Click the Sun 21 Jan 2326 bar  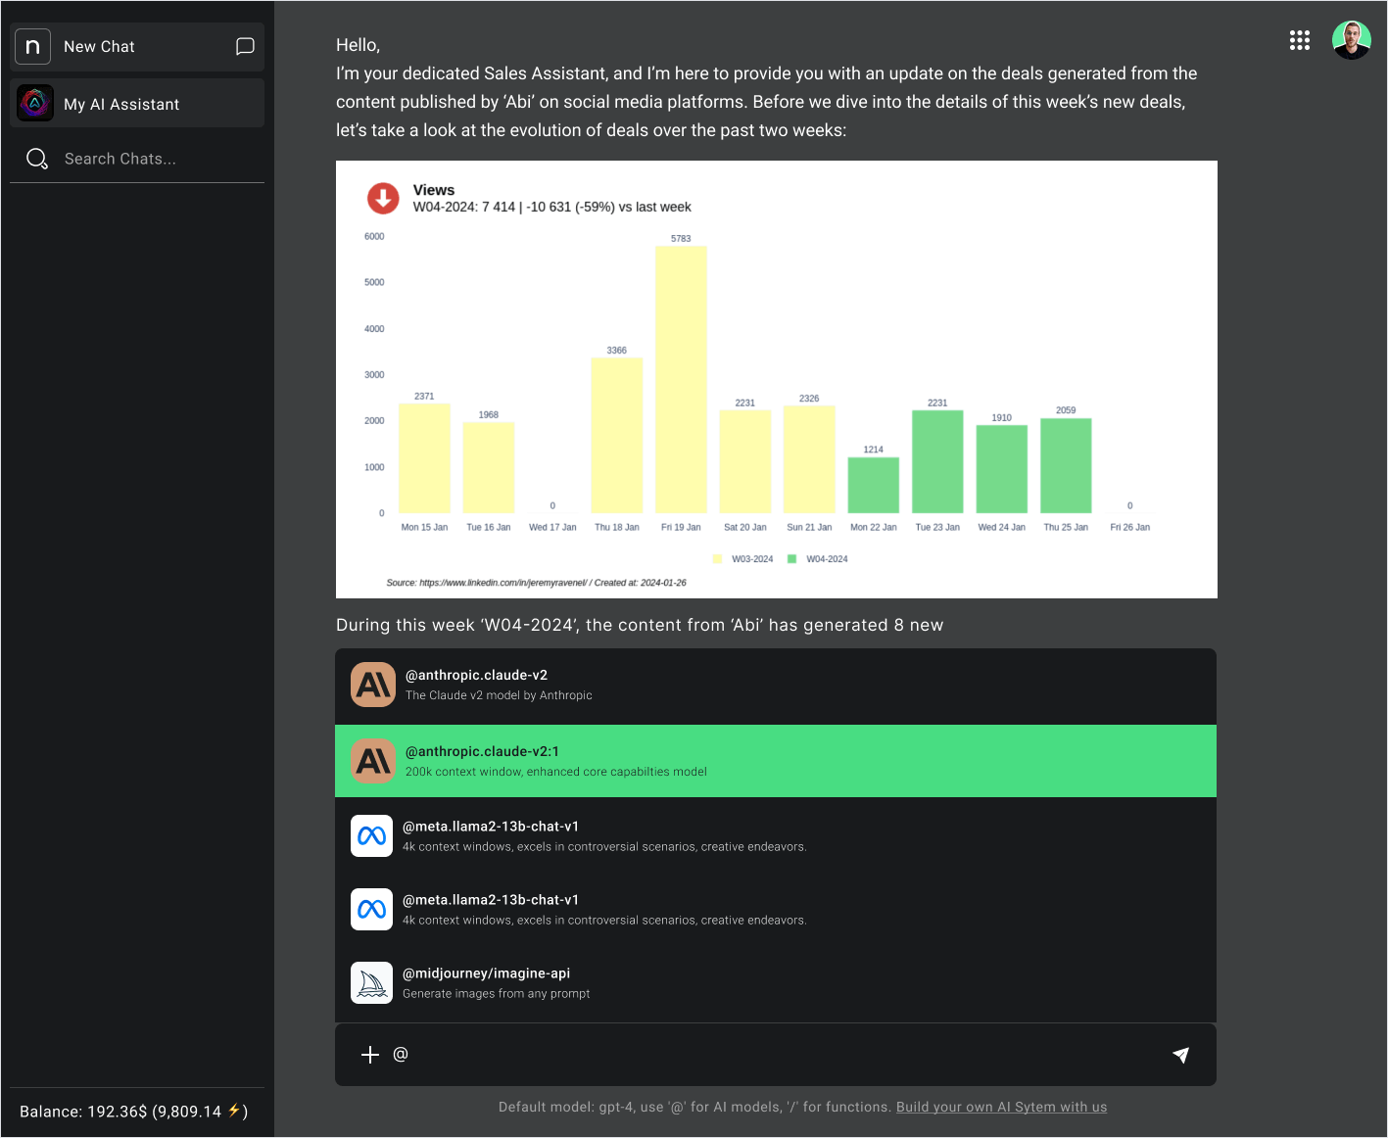[809, 459]
